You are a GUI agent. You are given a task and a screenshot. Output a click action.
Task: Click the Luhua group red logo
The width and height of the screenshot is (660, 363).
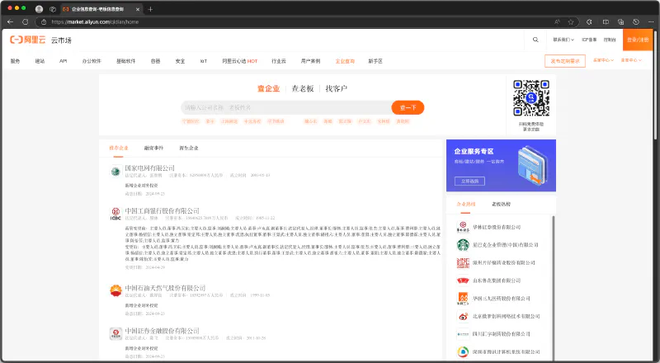pos(463,280)
